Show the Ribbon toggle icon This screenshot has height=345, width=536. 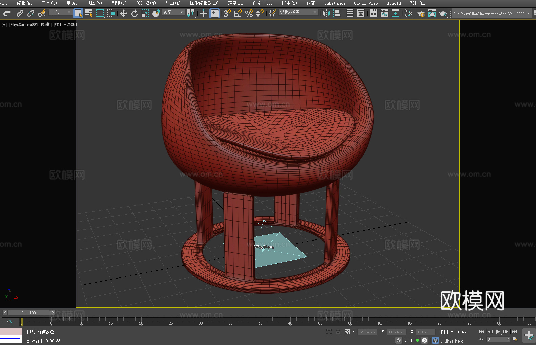tap(374, 13)
